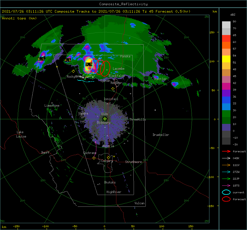Select the yellow diamond marker near Cochrane

tap(94, 158)
